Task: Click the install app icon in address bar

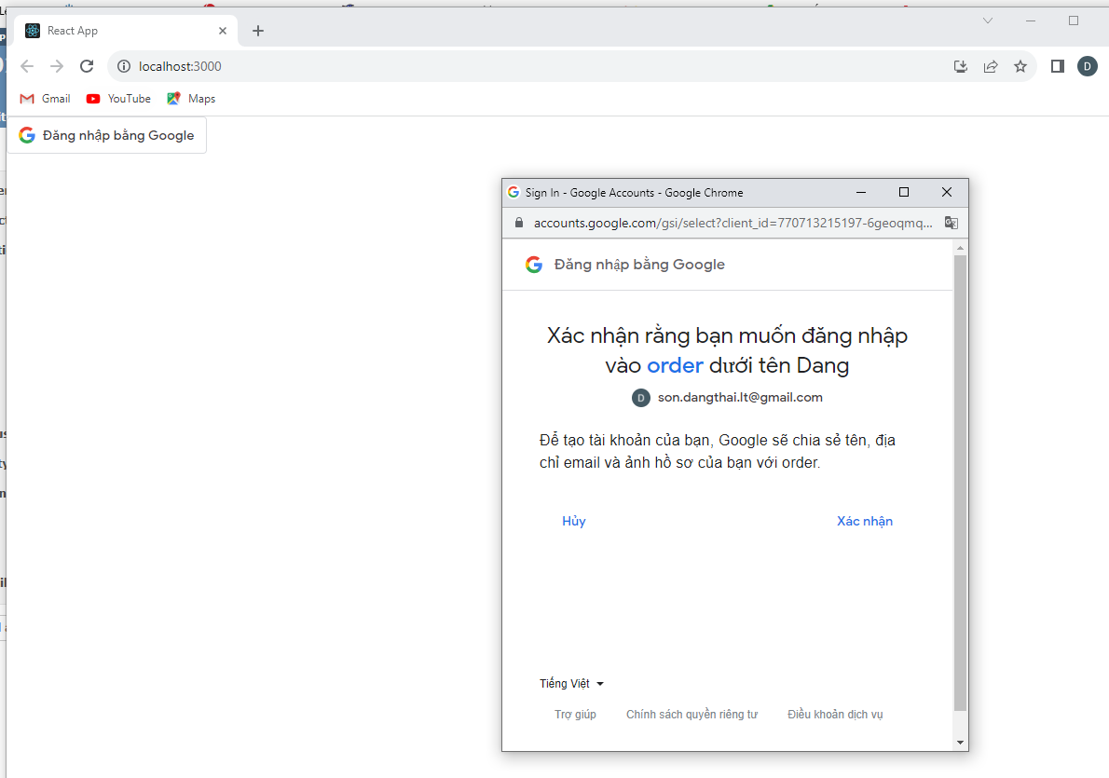Action: (961, 66)
